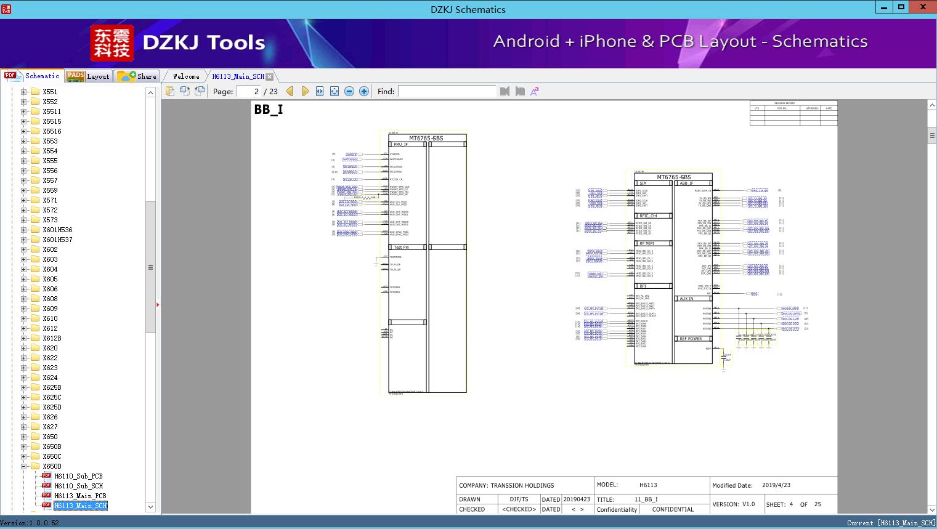The width and height of the screenshot is (937, 529).
Task: Zoom in with the plus icon
Action: coord(364,91)
